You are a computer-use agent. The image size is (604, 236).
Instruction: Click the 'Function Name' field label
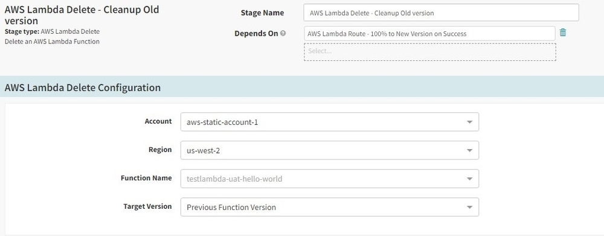pos(146,178)
